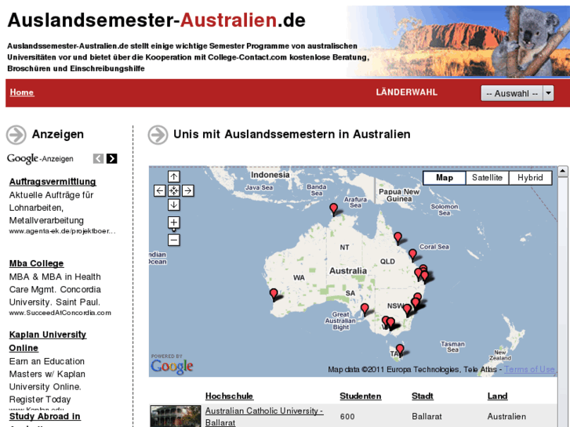Screen dimensions: 570x427
Task: Click the Ballarat university thumbnail image
Action: [x=176, y=416]
